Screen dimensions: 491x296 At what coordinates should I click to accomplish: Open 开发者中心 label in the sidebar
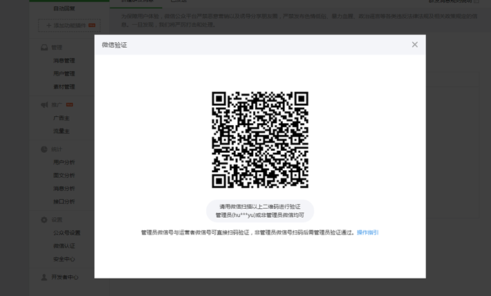click(65, 277)
